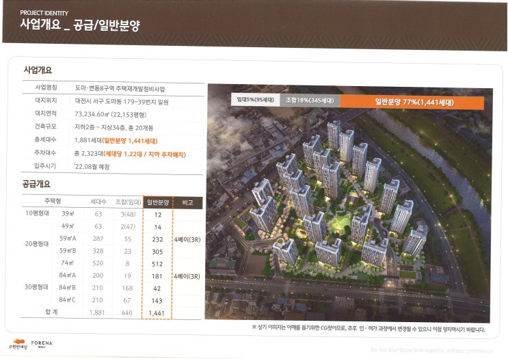Image resolution: width=508 pixels, height=359 pixels.
Task: Click the 공급개요 section heading
Action: tap(36, 184)
